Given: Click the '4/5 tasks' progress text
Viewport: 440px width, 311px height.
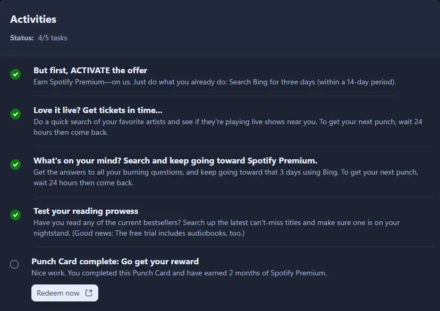Looking at the screenshot, I should [53, 38].
